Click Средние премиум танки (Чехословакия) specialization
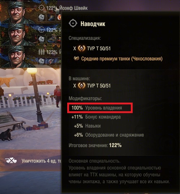The image size is (180, 194). click(122, 59)
